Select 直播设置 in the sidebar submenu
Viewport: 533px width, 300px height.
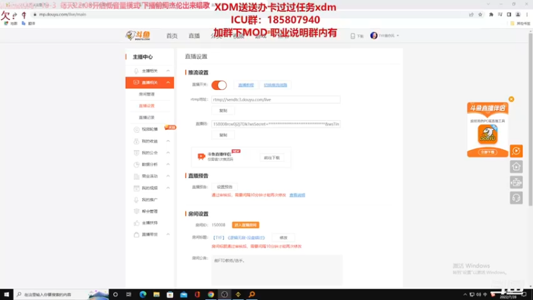147,106
